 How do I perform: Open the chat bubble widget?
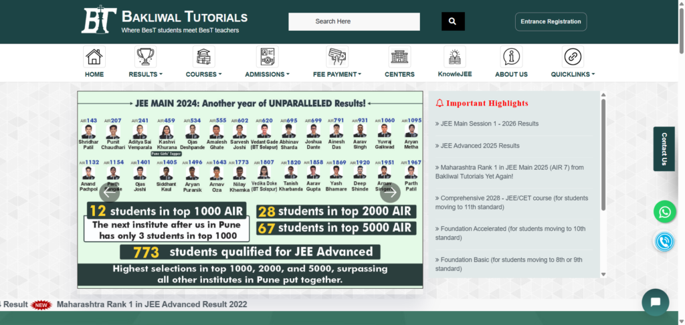656,302
